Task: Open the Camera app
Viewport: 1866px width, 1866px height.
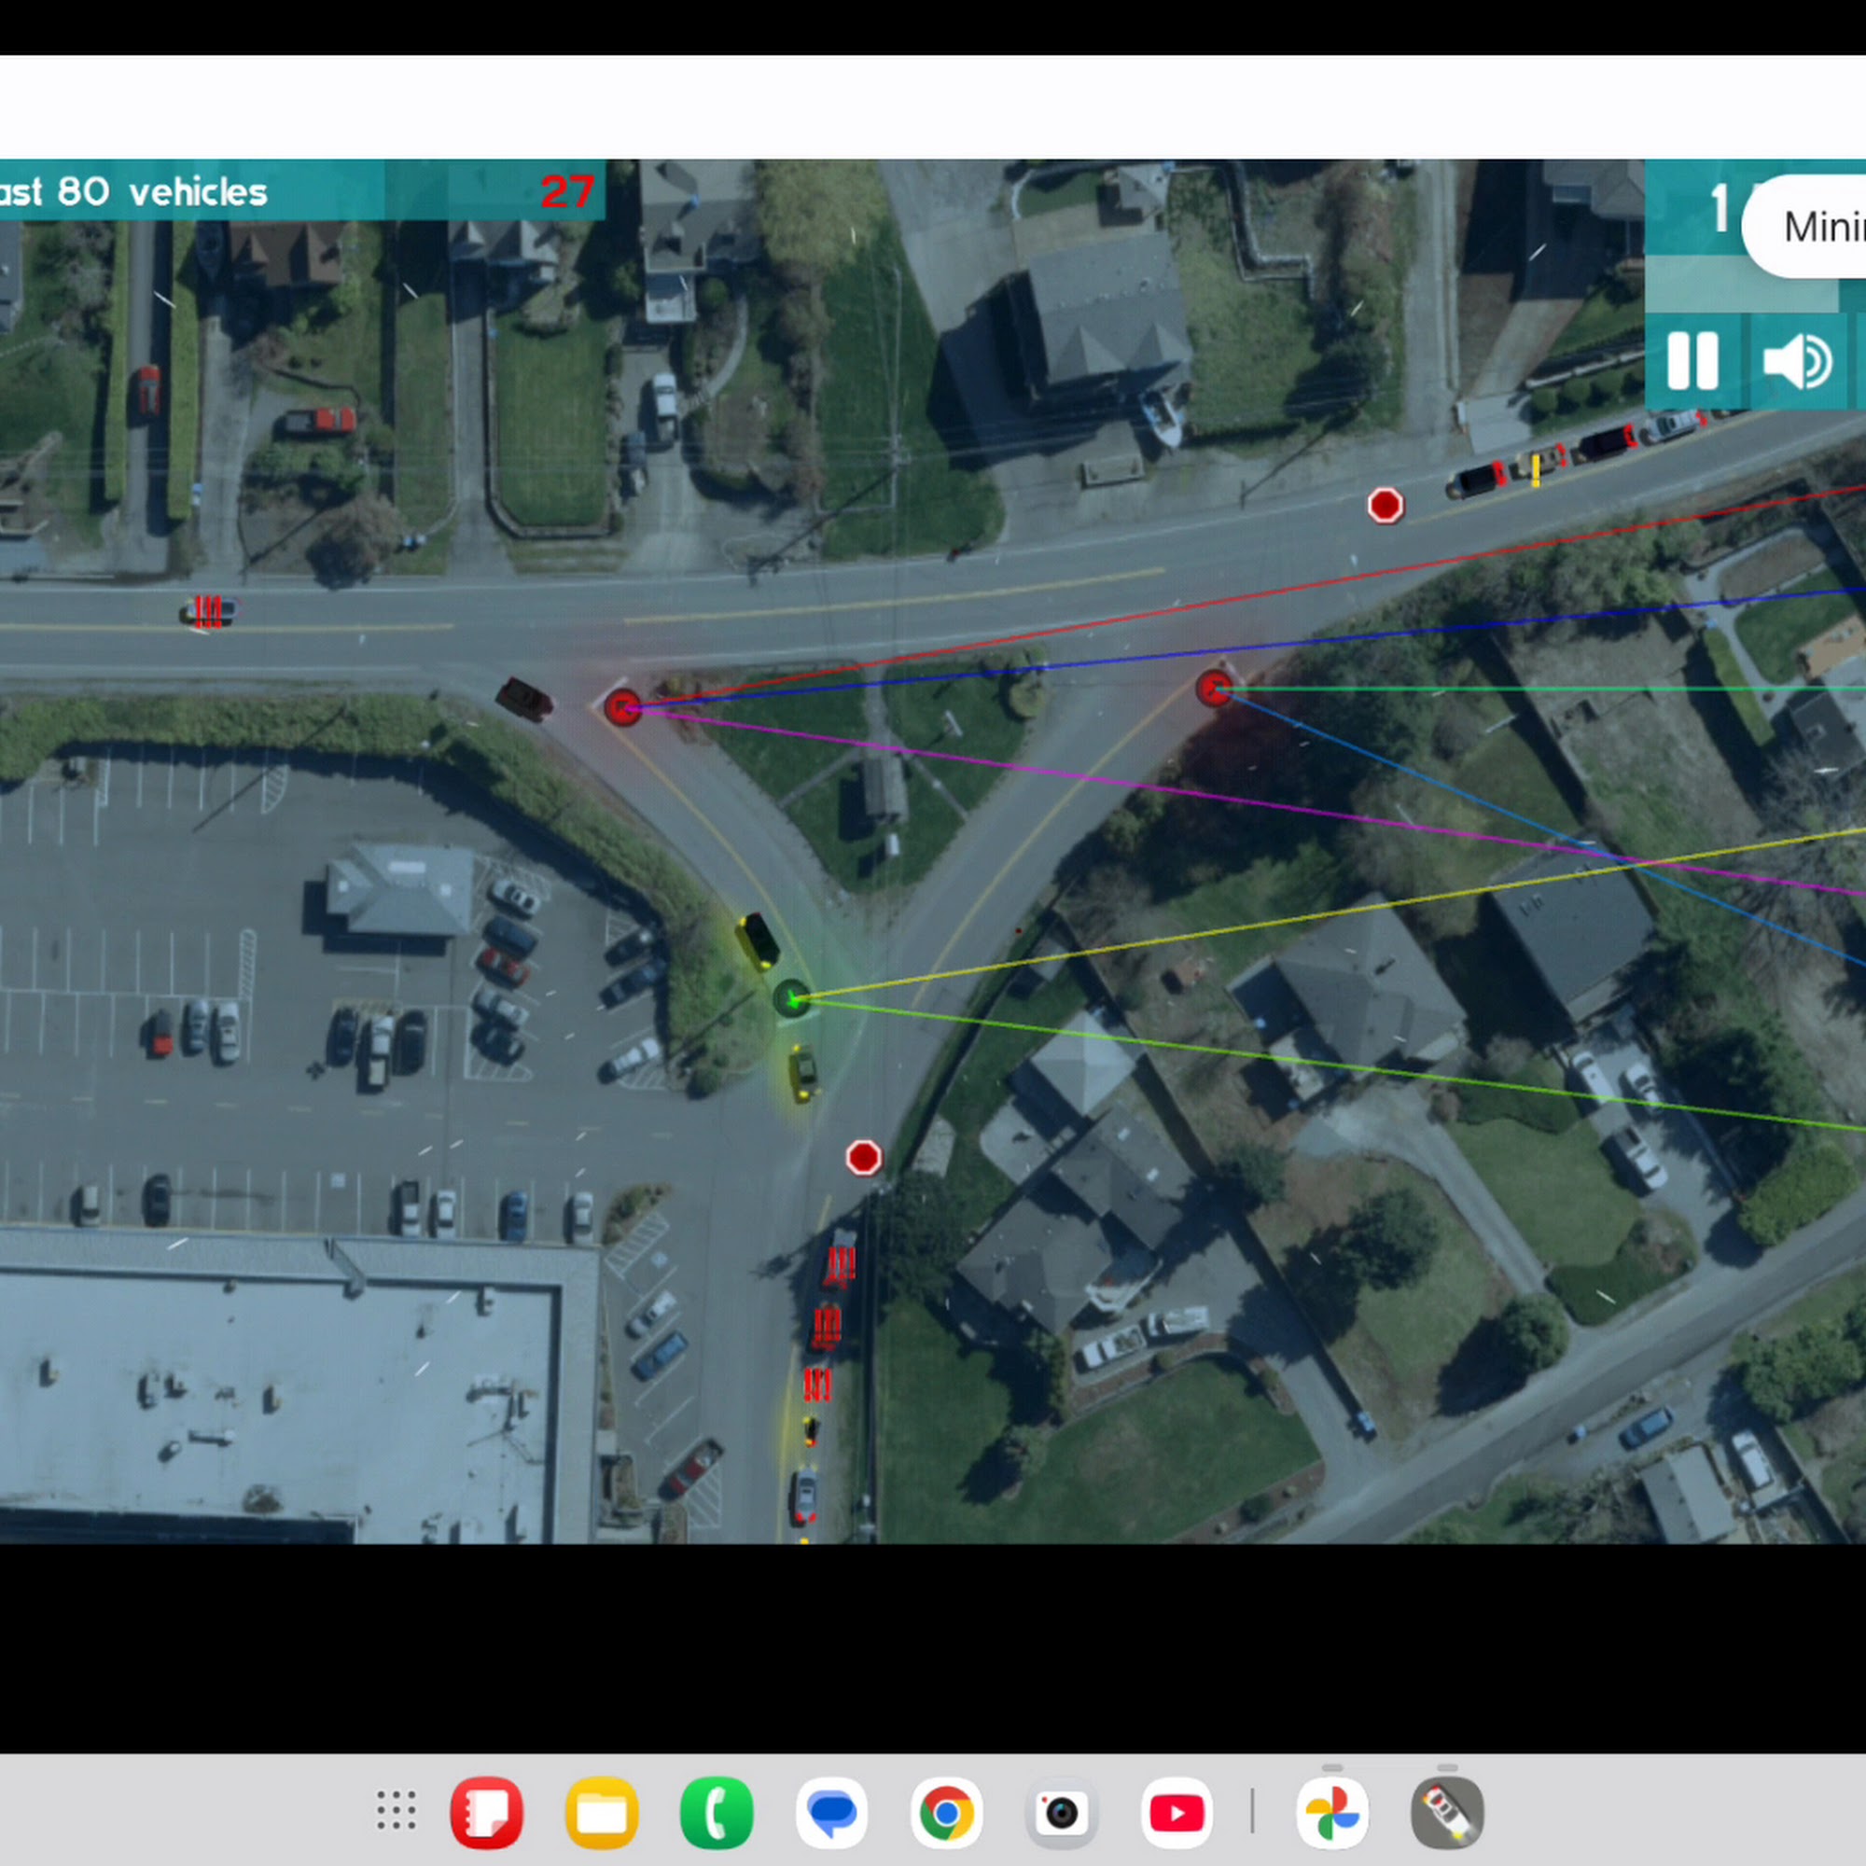Action: [x=1062, y=1812]
